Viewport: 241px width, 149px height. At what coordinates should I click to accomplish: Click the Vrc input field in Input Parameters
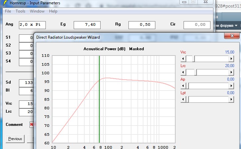pyautogui.click(x=26, y=104)
